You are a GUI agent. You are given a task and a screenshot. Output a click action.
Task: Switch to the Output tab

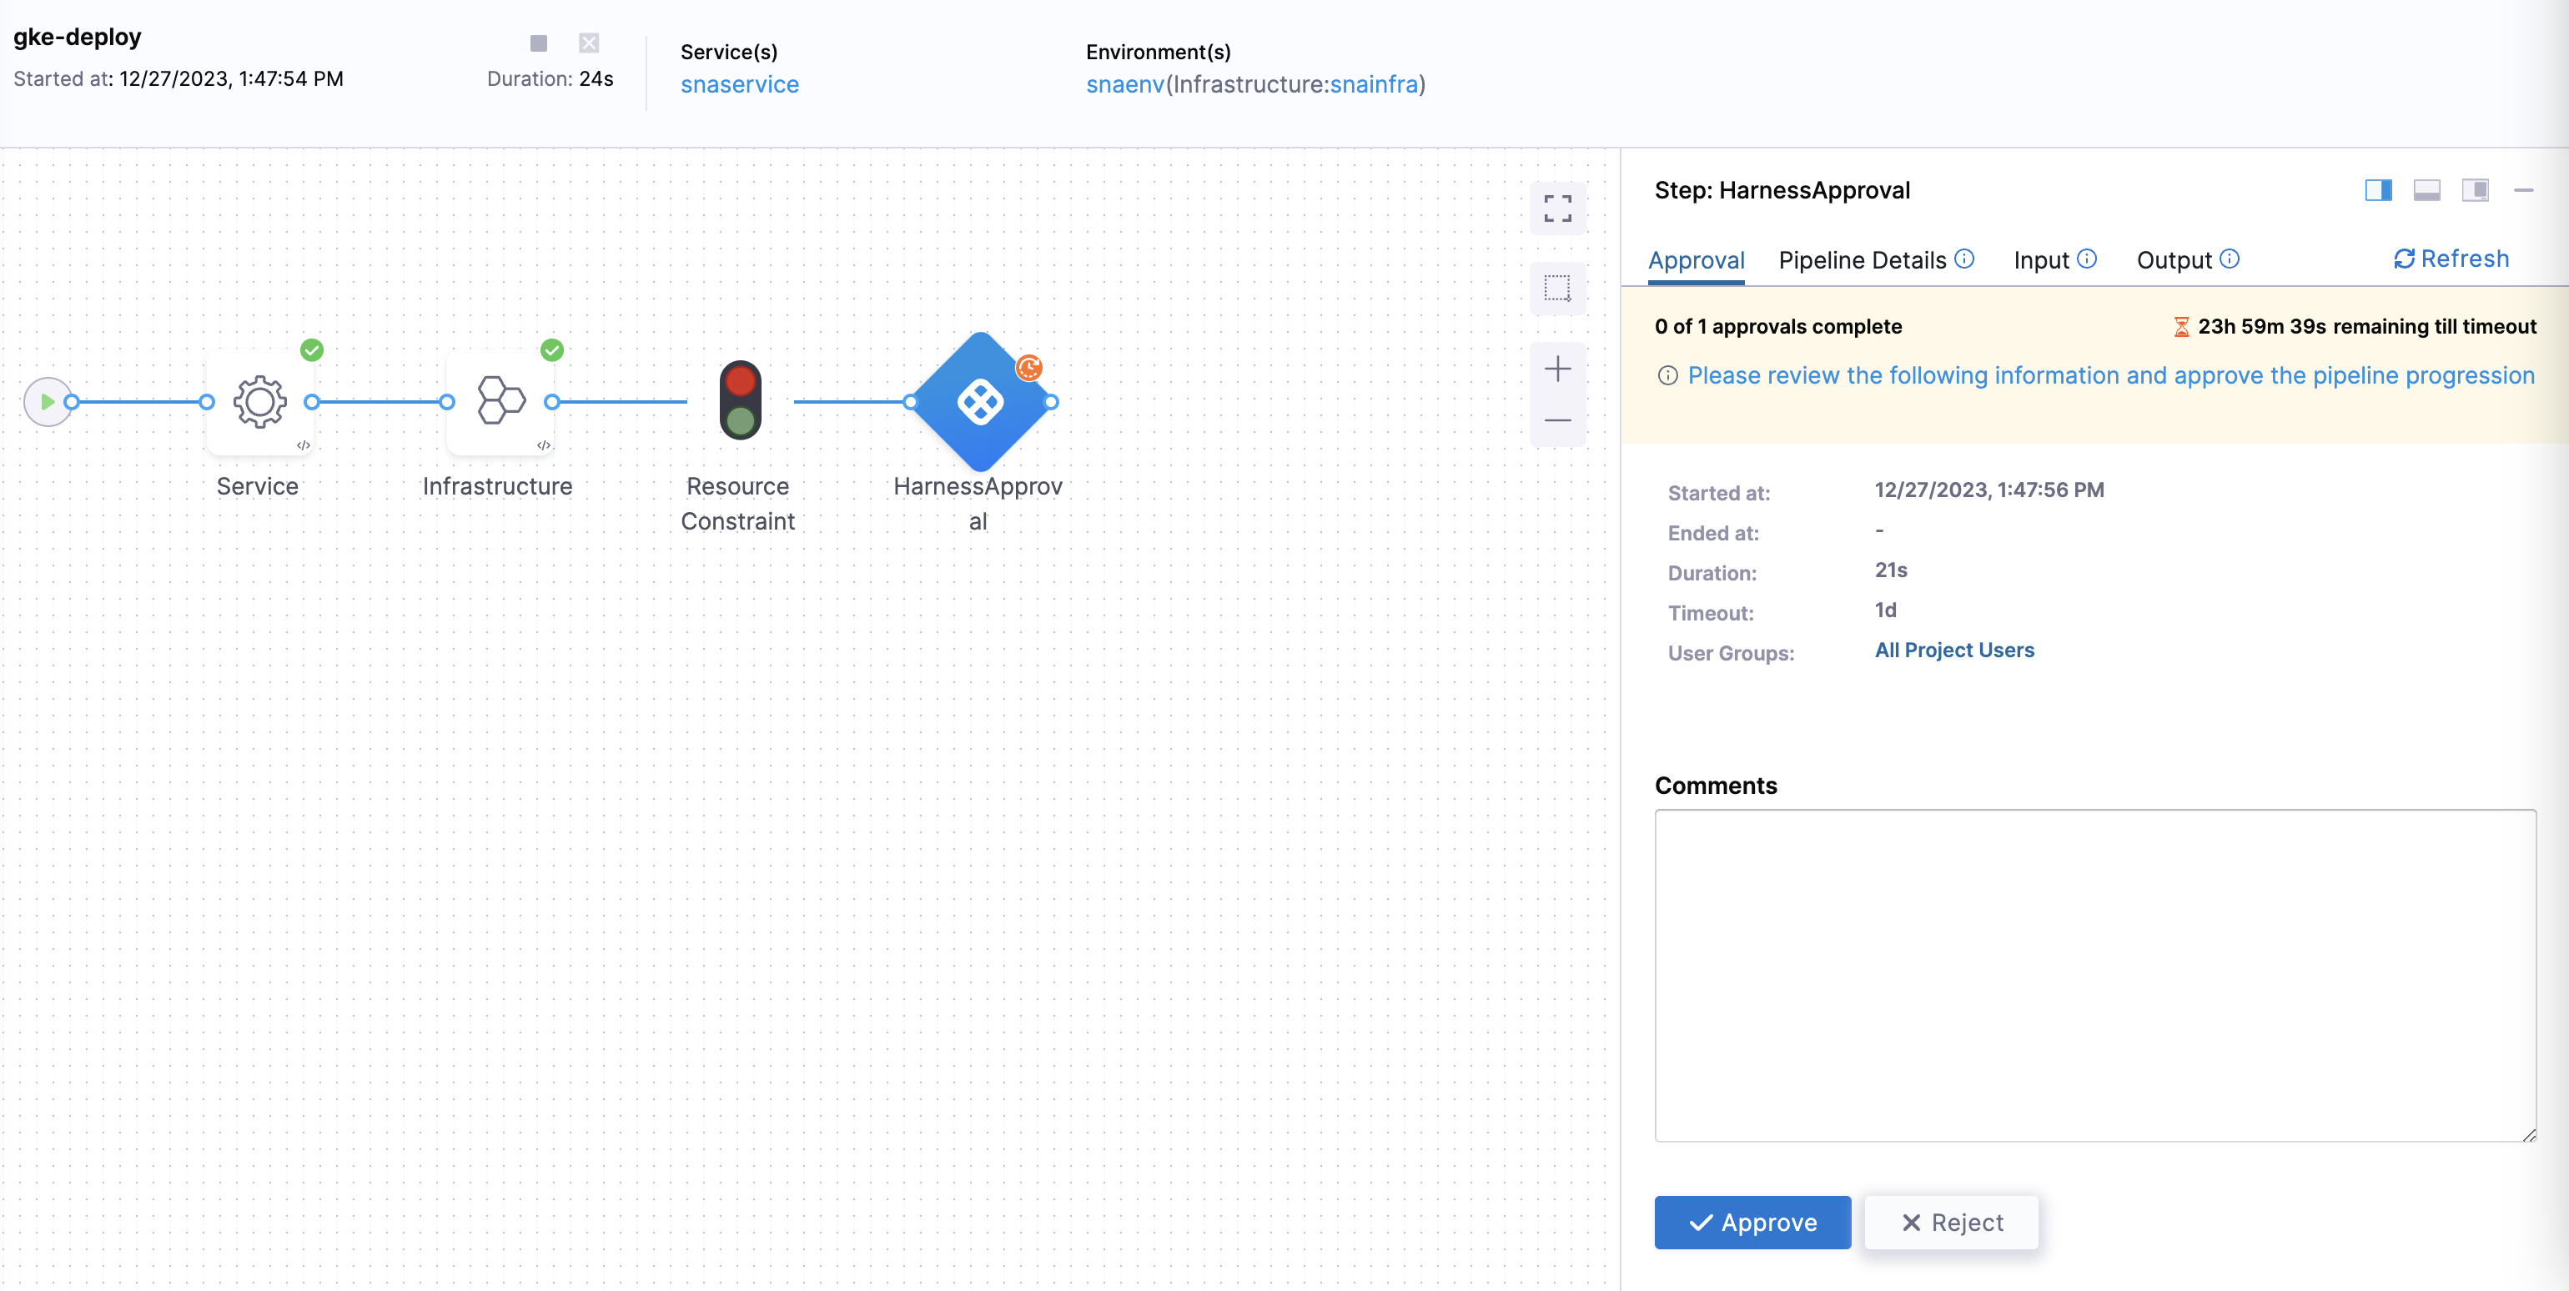[x=2173, y=260]
